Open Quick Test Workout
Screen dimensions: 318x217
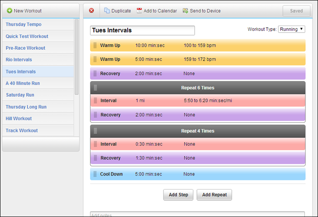(38, 36)
